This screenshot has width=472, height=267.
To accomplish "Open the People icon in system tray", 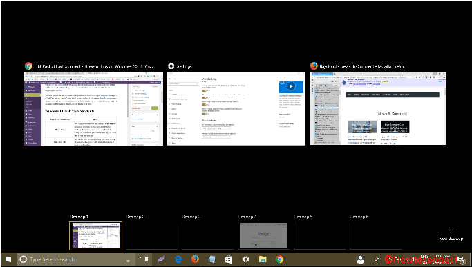I will click(360, 259).
